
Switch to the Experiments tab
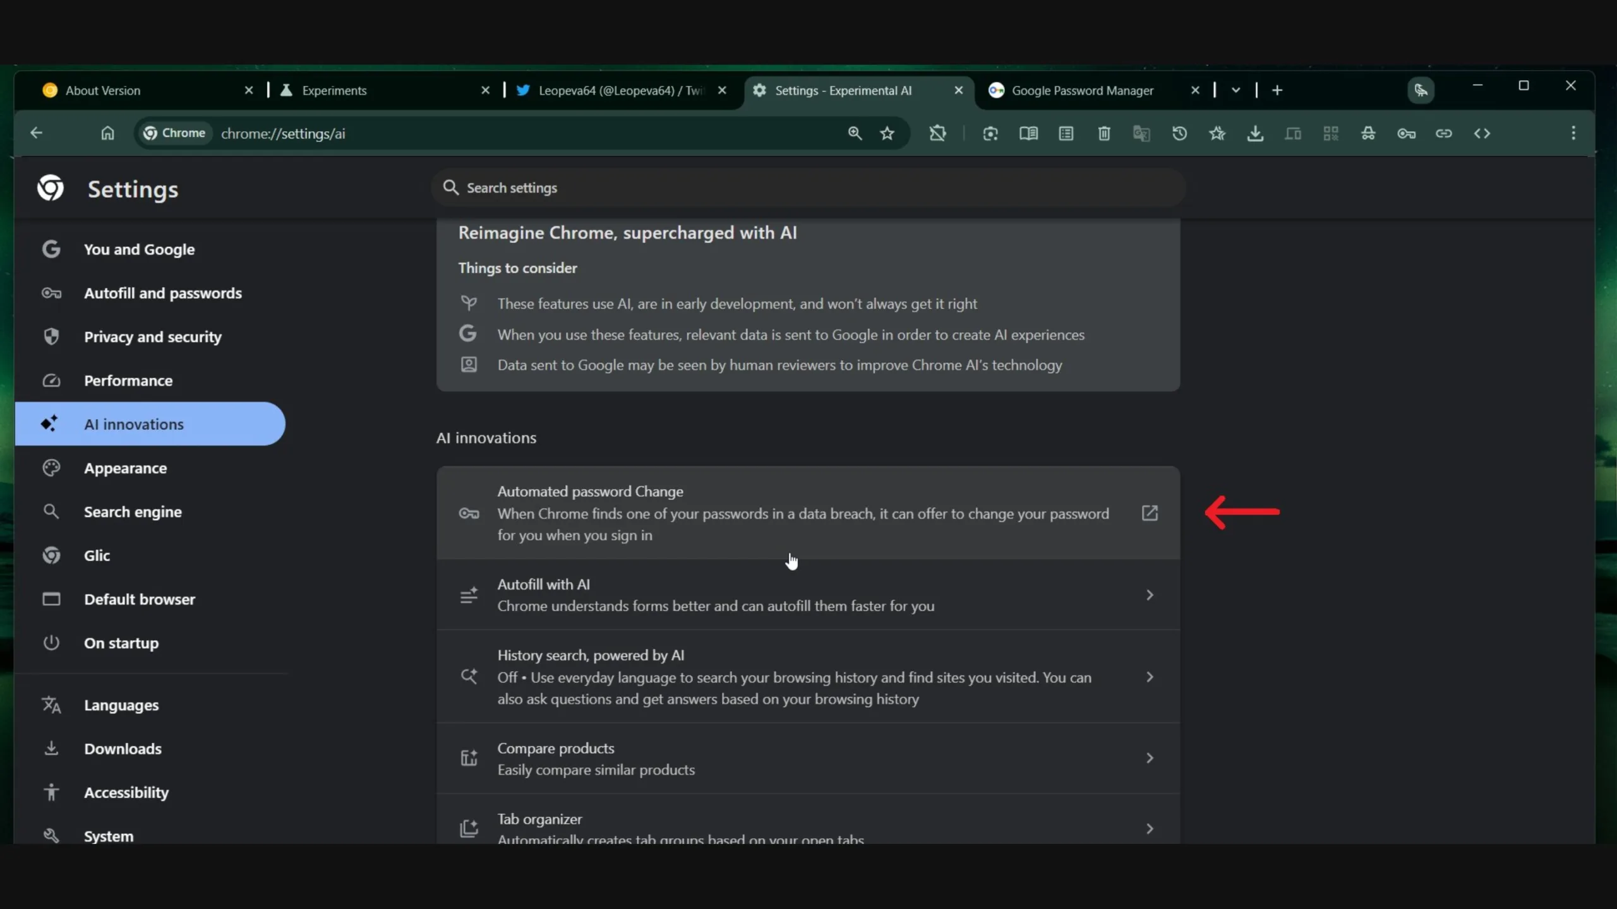pos(385,90)
